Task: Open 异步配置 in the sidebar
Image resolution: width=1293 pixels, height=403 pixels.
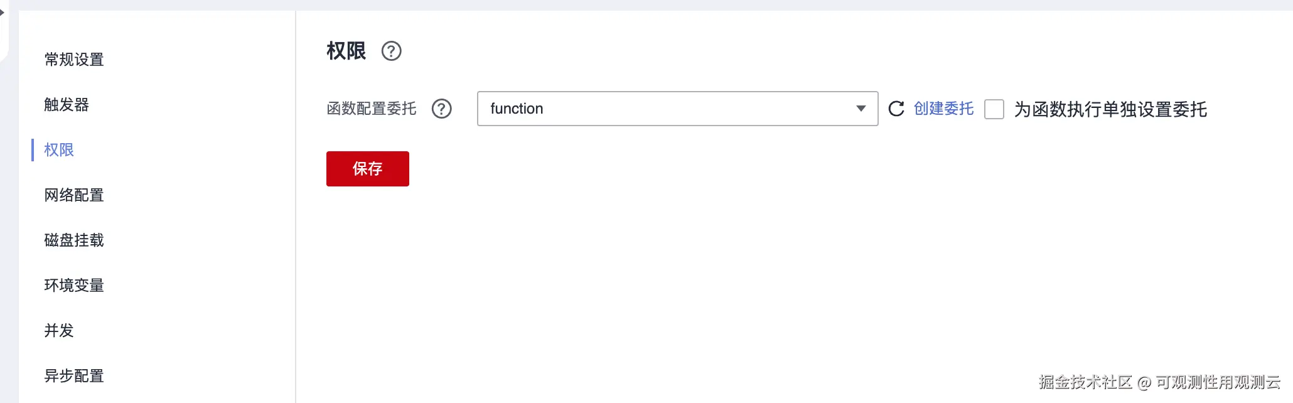Action: pyautogui.click(x=74, y=376)
